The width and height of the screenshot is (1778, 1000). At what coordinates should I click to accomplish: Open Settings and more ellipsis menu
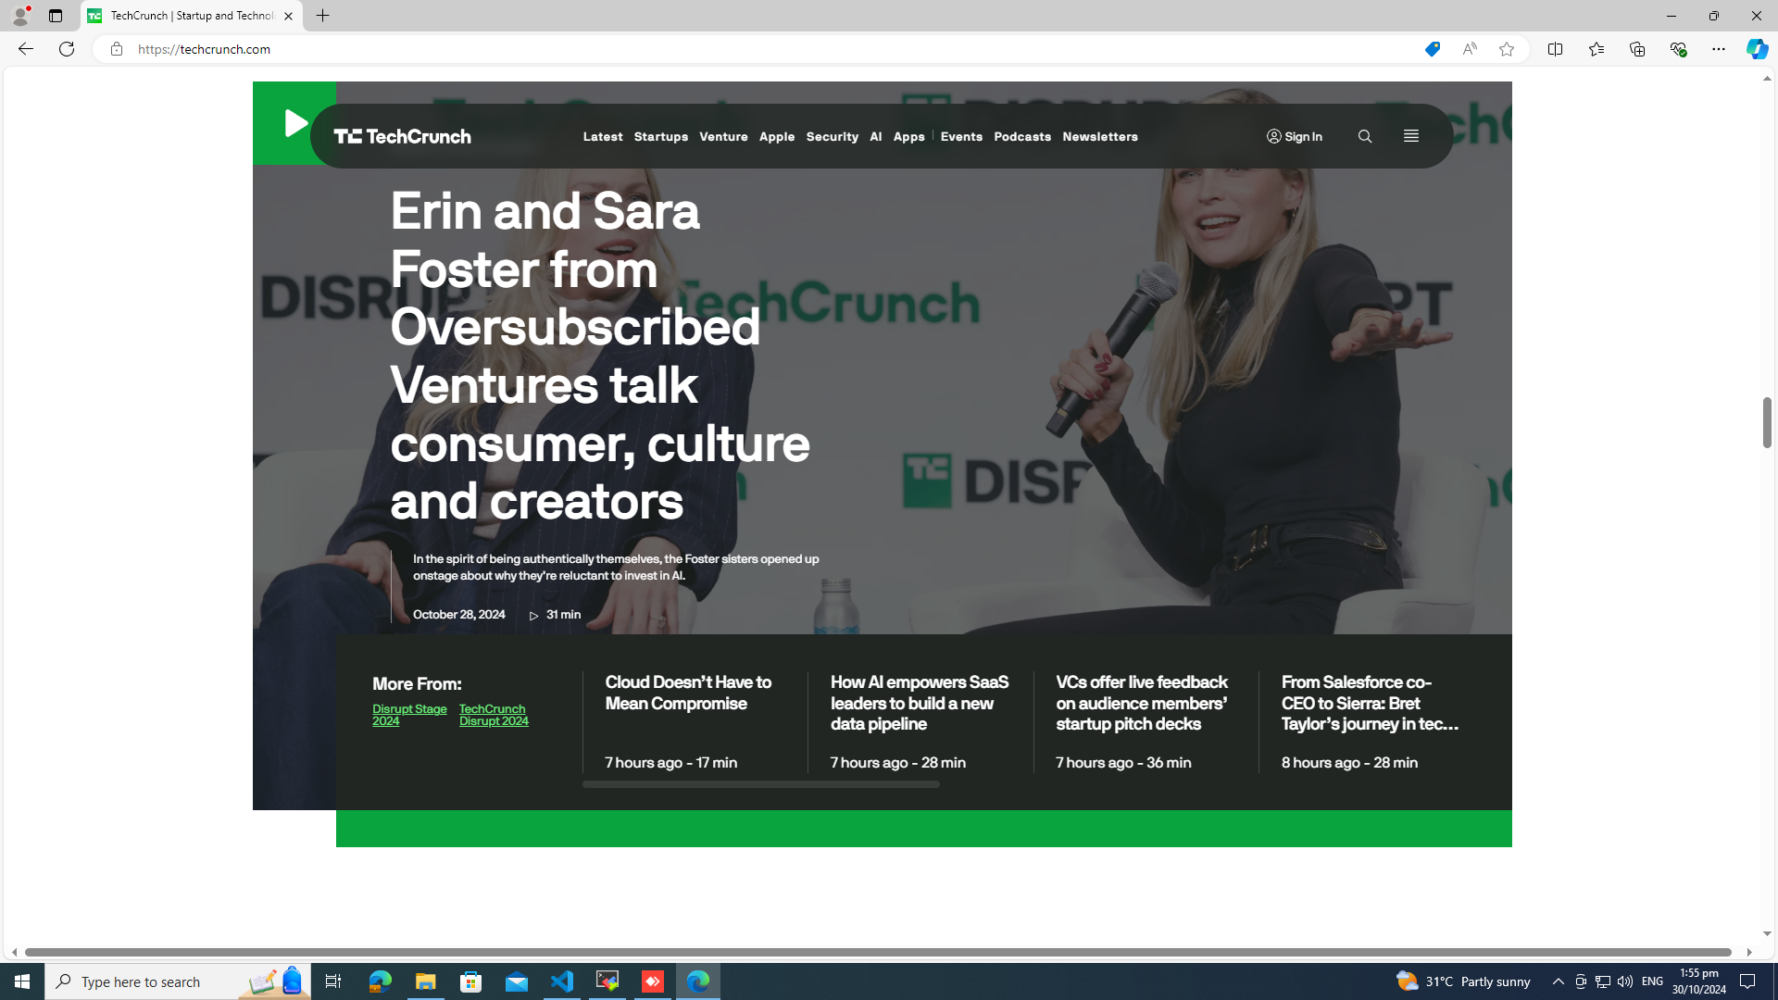[1718, 49]
